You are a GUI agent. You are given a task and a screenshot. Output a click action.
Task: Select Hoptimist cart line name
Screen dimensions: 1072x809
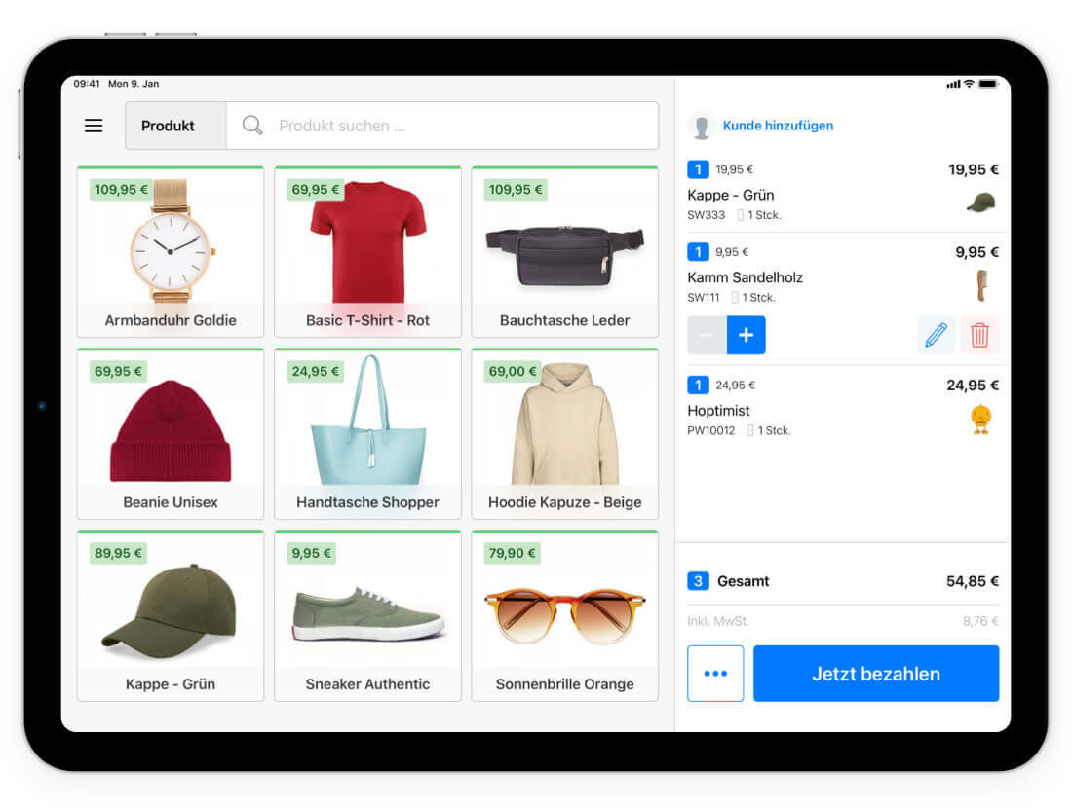[718, 411]
